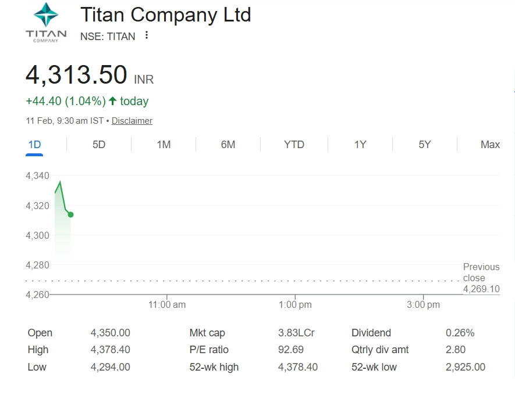The height and width of the screenshot is (395, 515).
Task: Switch to the 5Y chart tab
Action: (425, 145)
